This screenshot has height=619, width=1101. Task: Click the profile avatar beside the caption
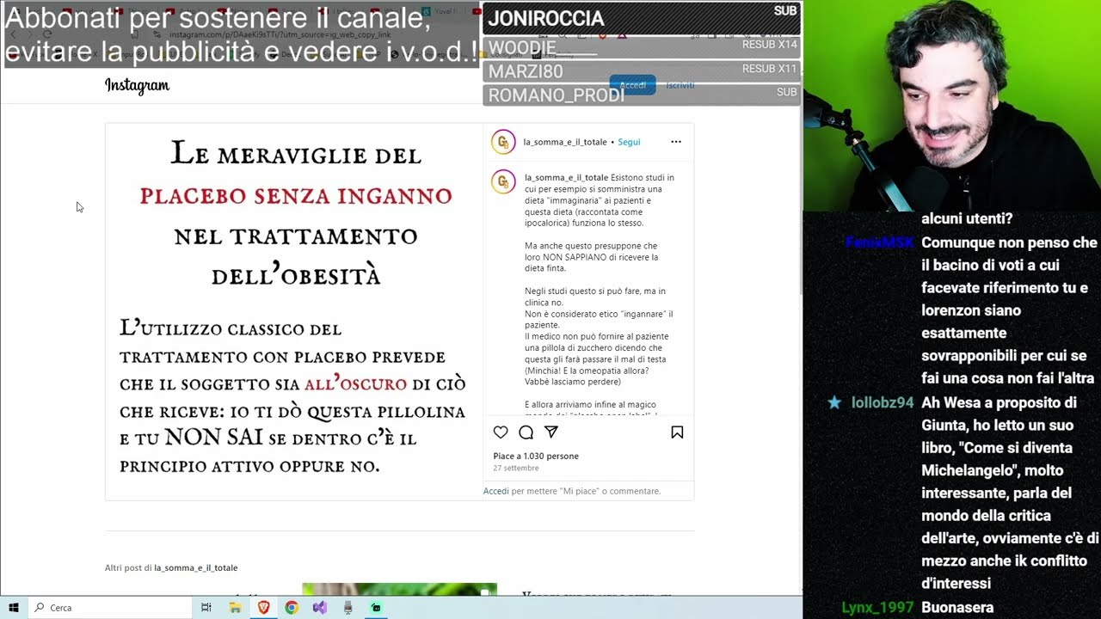pyautogui.click(x=503, y=182)
